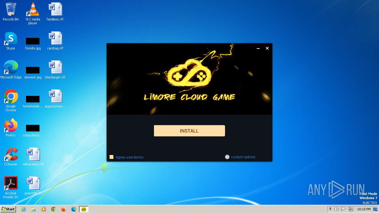
Task: Select the blacklarger.rtf desktop file
Action: pos(55,70)
